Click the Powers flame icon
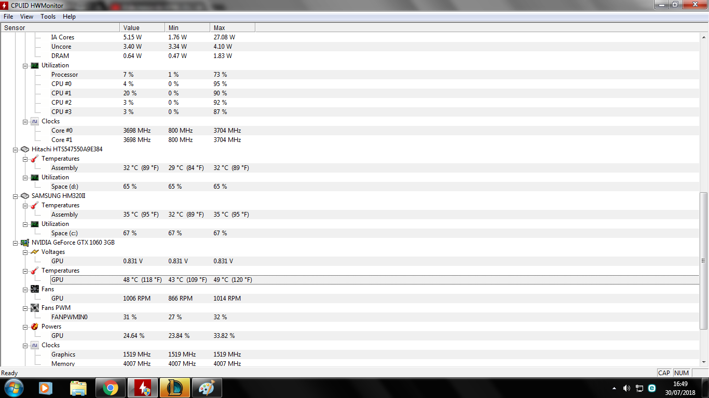 coord(35,326)
